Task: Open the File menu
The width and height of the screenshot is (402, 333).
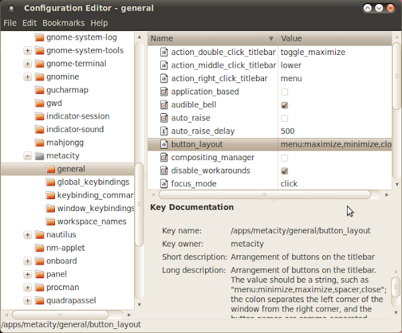Action: (x=10, y=23)
